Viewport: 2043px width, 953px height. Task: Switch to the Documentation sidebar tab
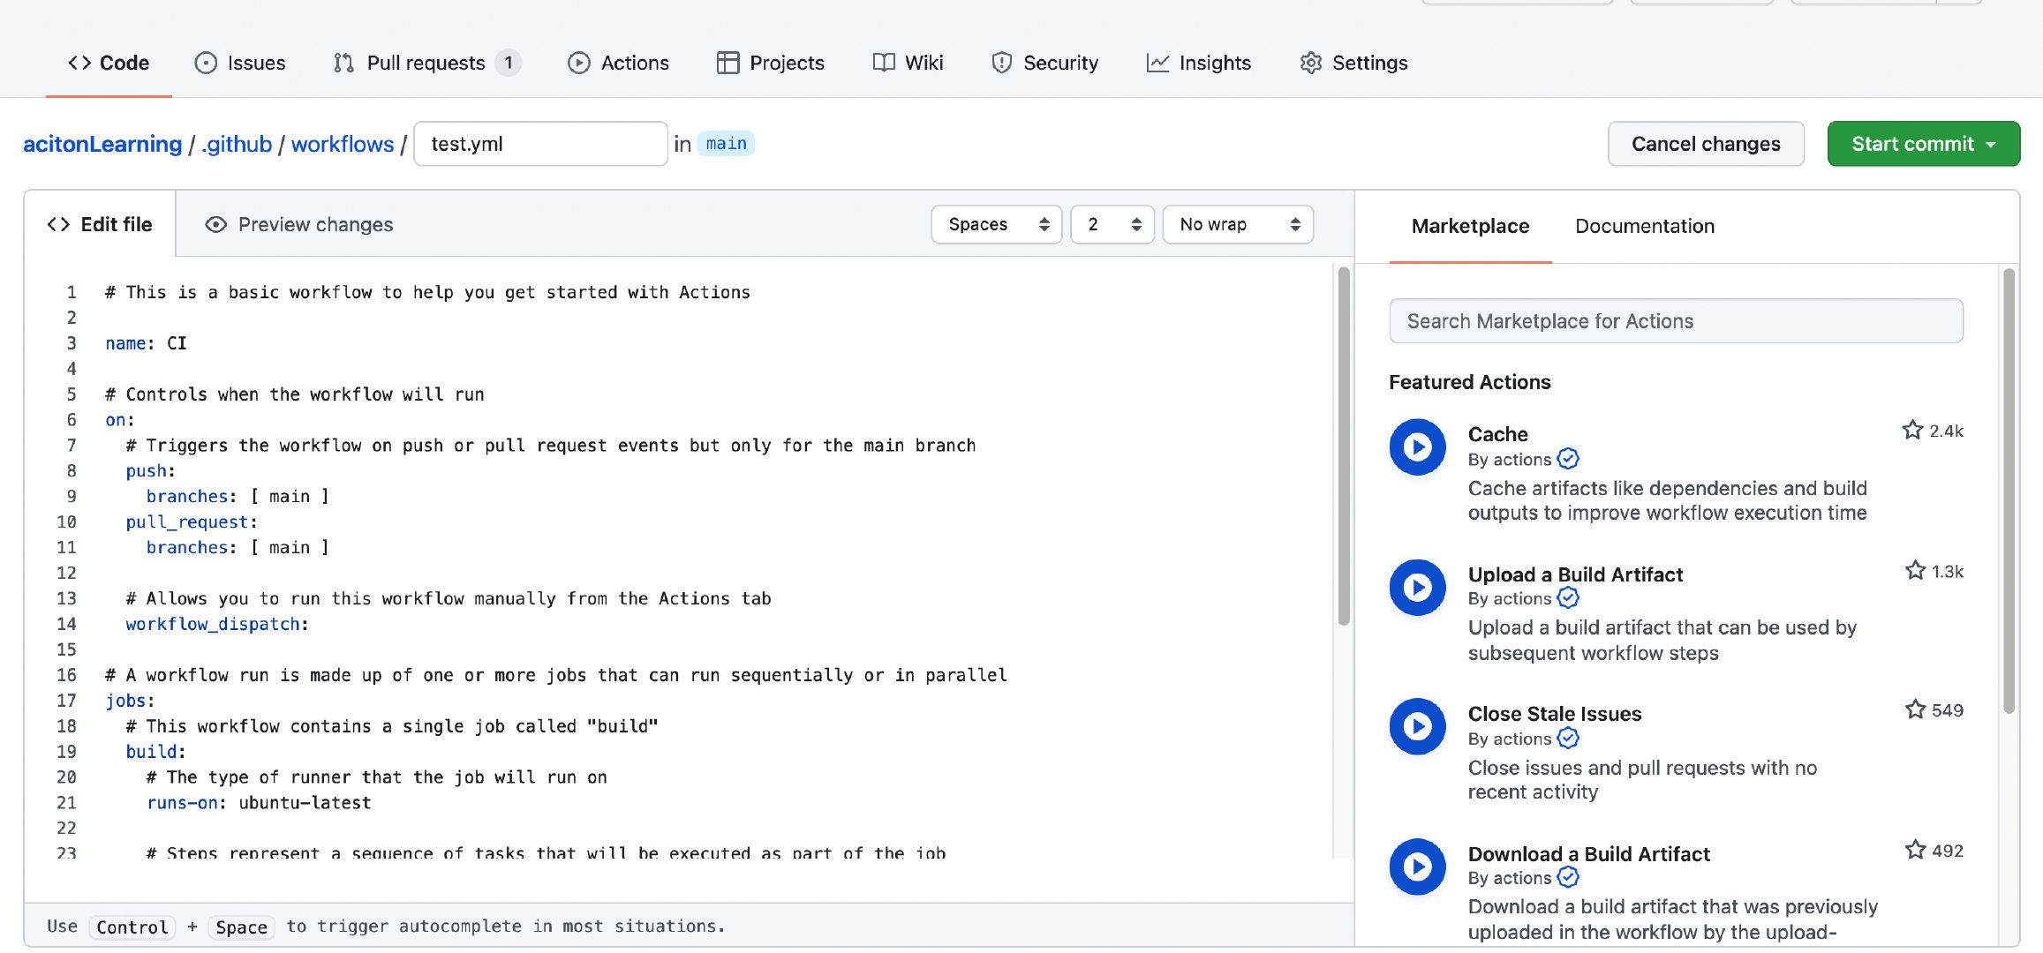tap(1645, 227)
